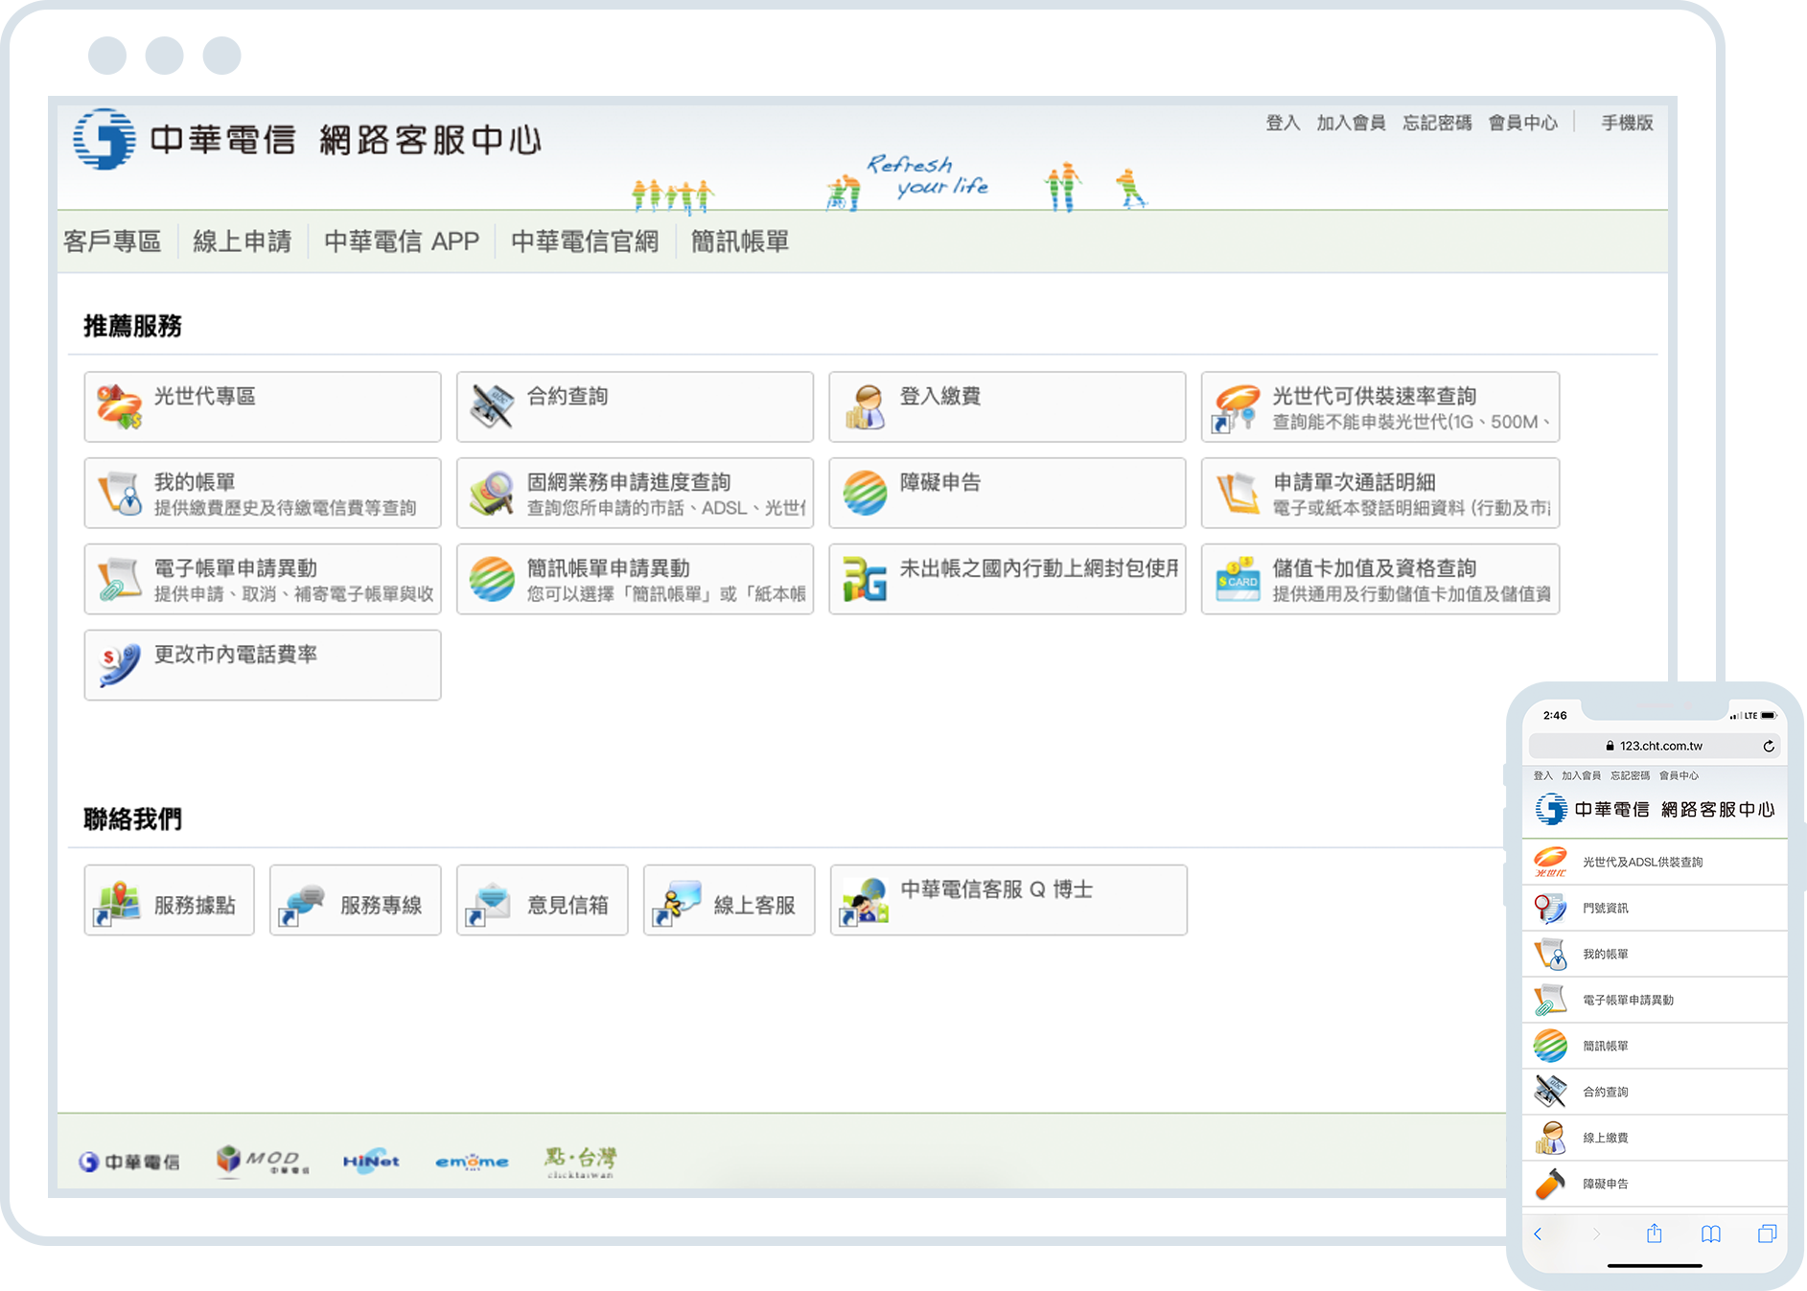Open 服務據點 service locations

pos(168,899)
